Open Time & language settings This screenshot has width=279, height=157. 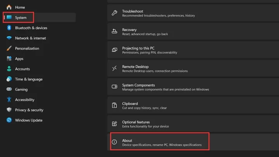29,79
